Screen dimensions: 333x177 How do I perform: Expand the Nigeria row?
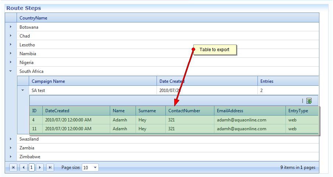11,62
